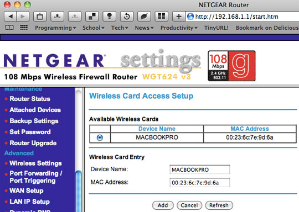Screen dimensions: 299x212
Task: Click the browser URL address field
Action: (x=242, y=17)
